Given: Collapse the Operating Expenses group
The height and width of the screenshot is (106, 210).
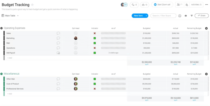Looking at the screenshot, I should click(1, 28).
